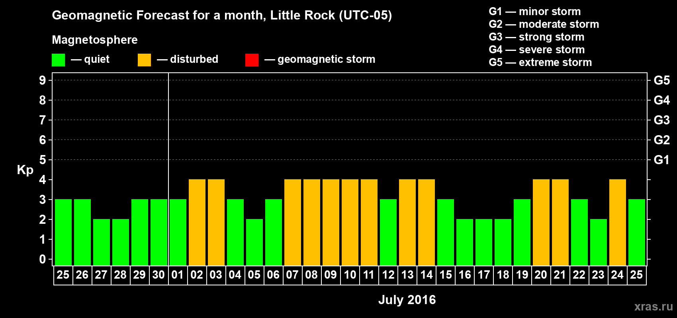Click the 'quiet' legend label

point(97,59)
